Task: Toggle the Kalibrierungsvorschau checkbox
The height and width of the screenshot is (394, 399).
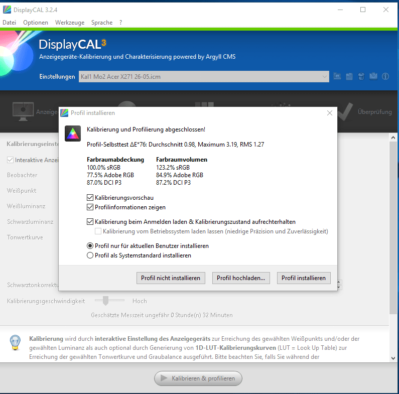Action: coord(90,198)
